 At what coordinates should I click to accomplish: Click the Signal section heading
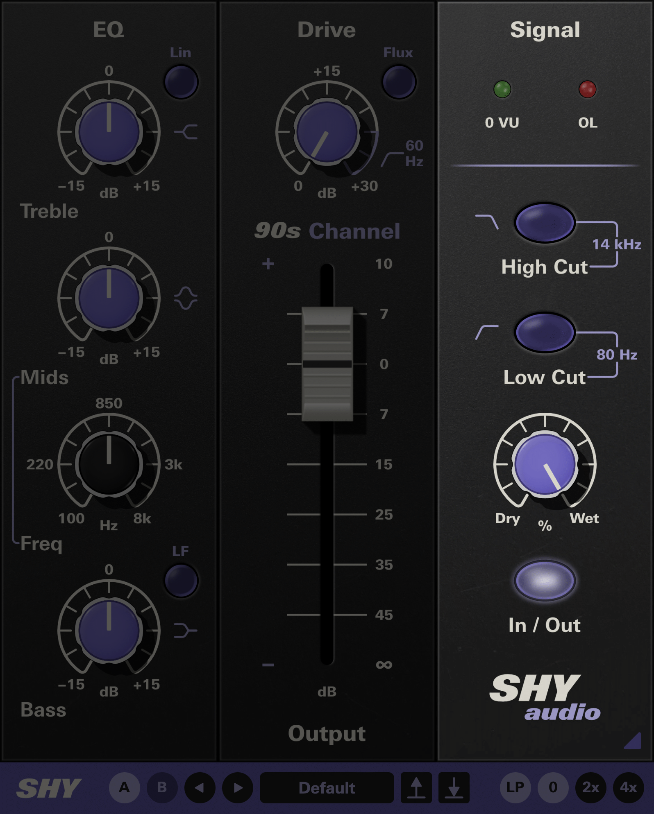[545, 30]
